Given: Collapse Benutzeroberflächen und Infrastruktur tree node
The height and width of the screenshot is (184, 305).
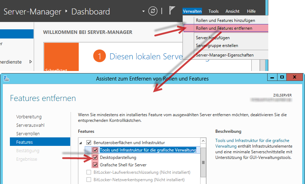Looking at the screenshot, I should (x=81, y=143).
